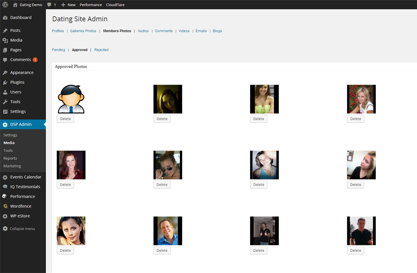Click the red-haired woman photo thumbnail
The height and width of the screenshot is (273, 417).
point(71,165)
